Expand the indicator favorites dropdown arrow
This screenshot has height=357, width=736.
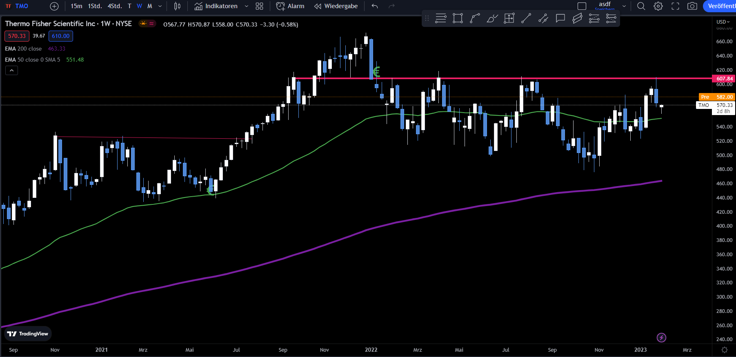247,6
